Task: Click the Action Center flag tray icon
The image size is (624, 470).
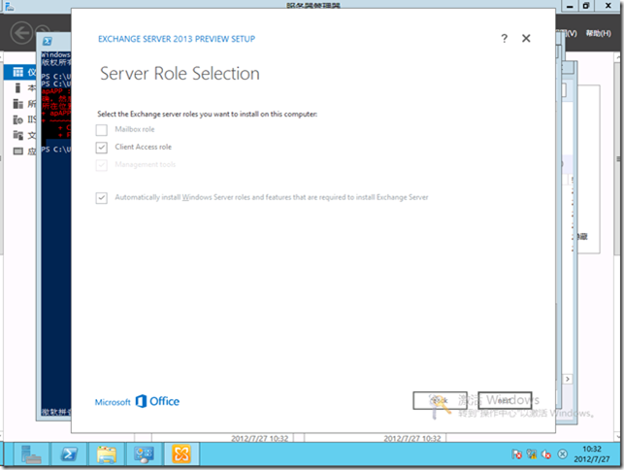Action: pos(516,454)
